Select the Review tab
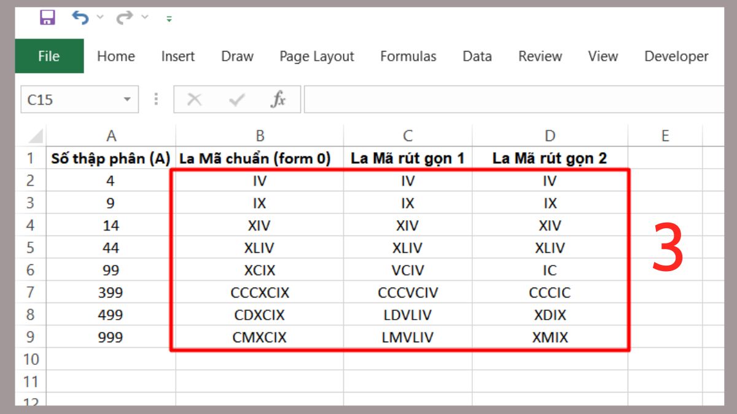 click(x=540, y=56)
